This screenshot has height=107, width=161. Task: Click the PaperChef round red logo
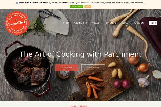(x=17, y=23)
